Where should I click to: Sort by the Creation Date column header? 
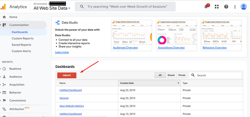tap(149, 83)
